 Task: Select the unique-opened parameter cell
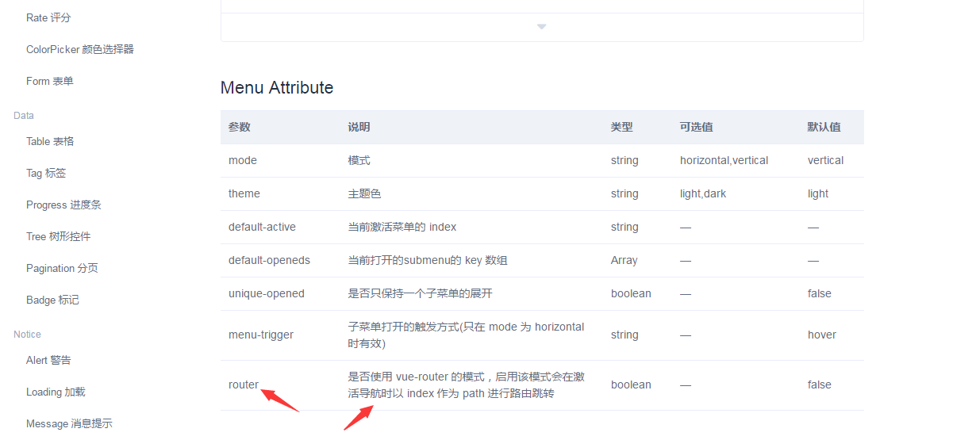[267, 293]
